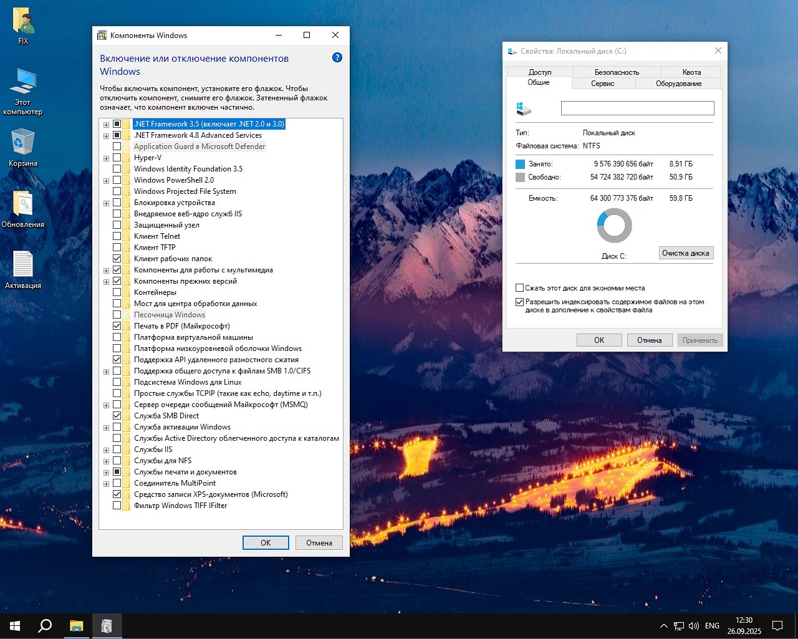Switch to the Квота tab

coord(691,72)
